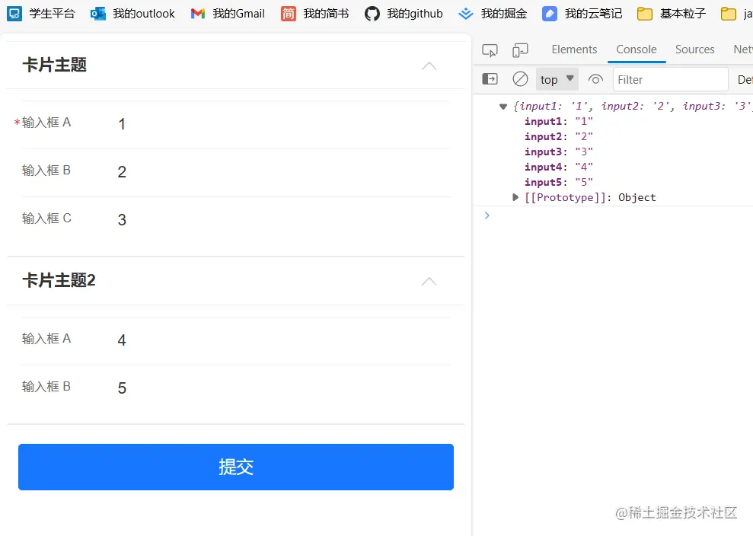753x536 pixels.
Task: Expand the [[Prototype]] Object entry
Action: tap(515, 196)
